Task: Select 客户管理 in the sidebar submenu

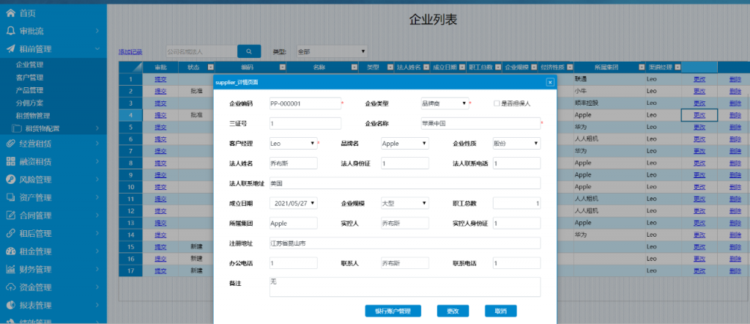Action: coord(29,77)
